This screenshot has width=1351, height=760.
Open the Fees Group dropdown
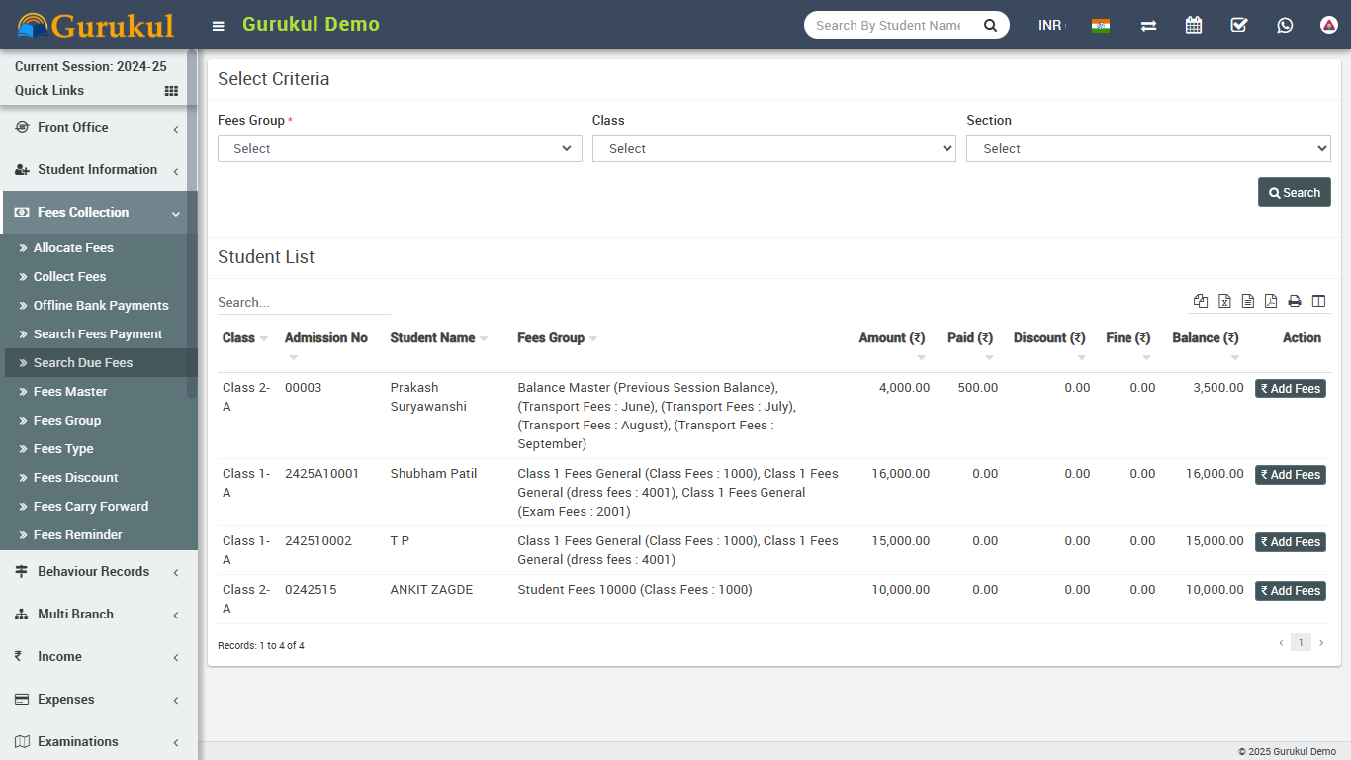(x=400, y=148)
